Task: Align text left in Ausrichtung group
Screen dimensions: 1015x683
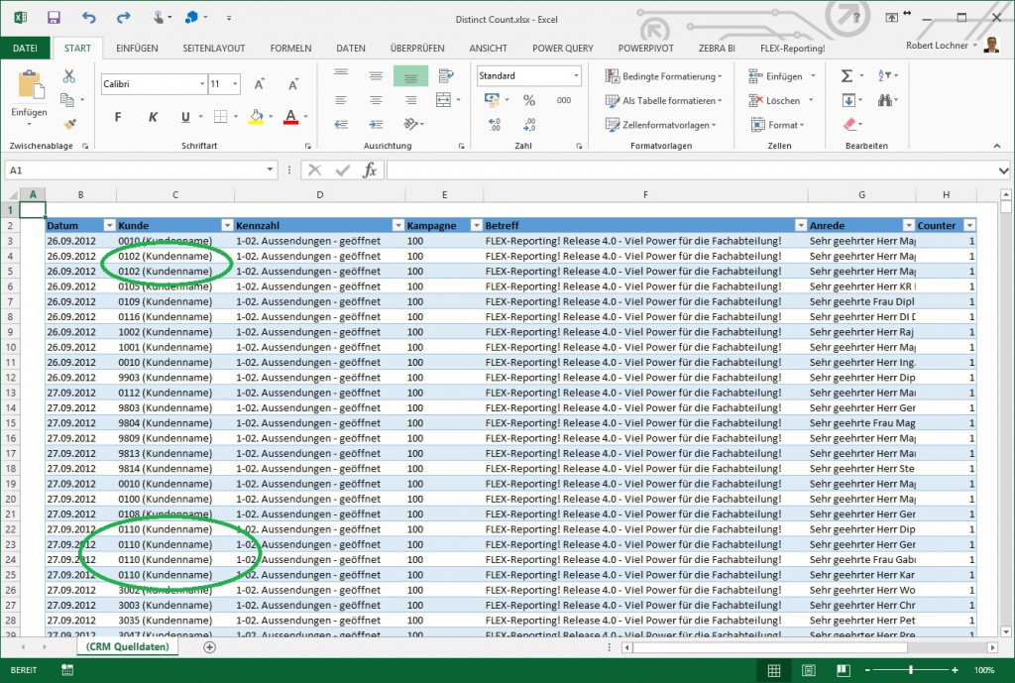Action: coord(341,100)
